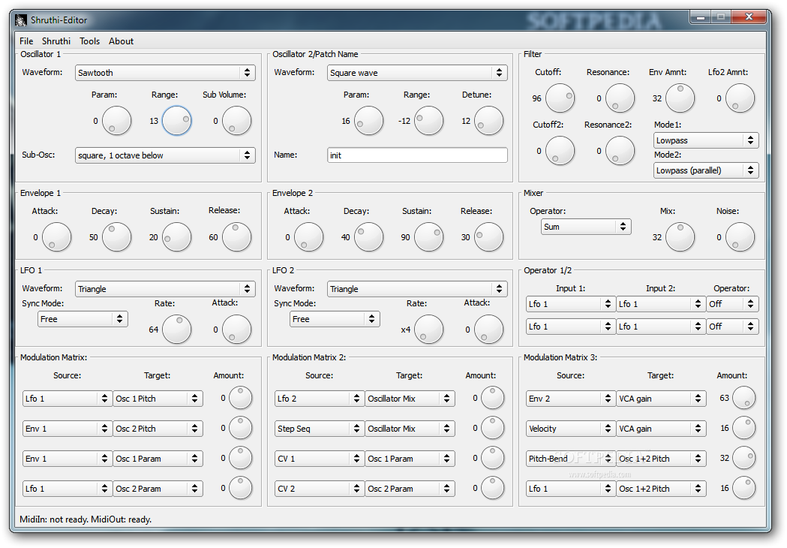The width and height of the screenshot is (787, 548).
Task: Click the LFO 2 Attack knob
Action: 488,330
